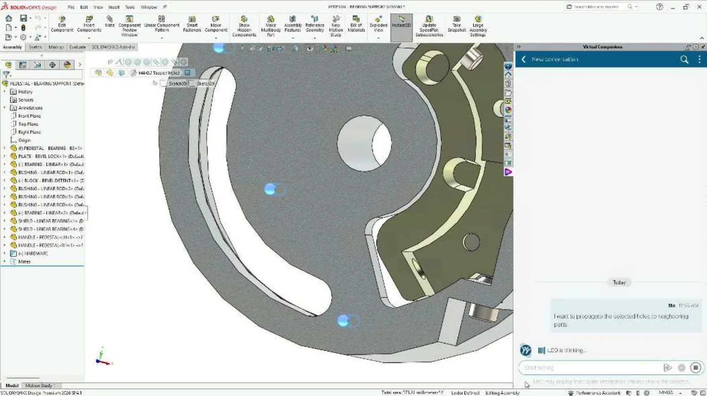This screenshot has width=707, height=396.
Task: Collapse Virtual Companions panel double chevron
Action: 519,46
